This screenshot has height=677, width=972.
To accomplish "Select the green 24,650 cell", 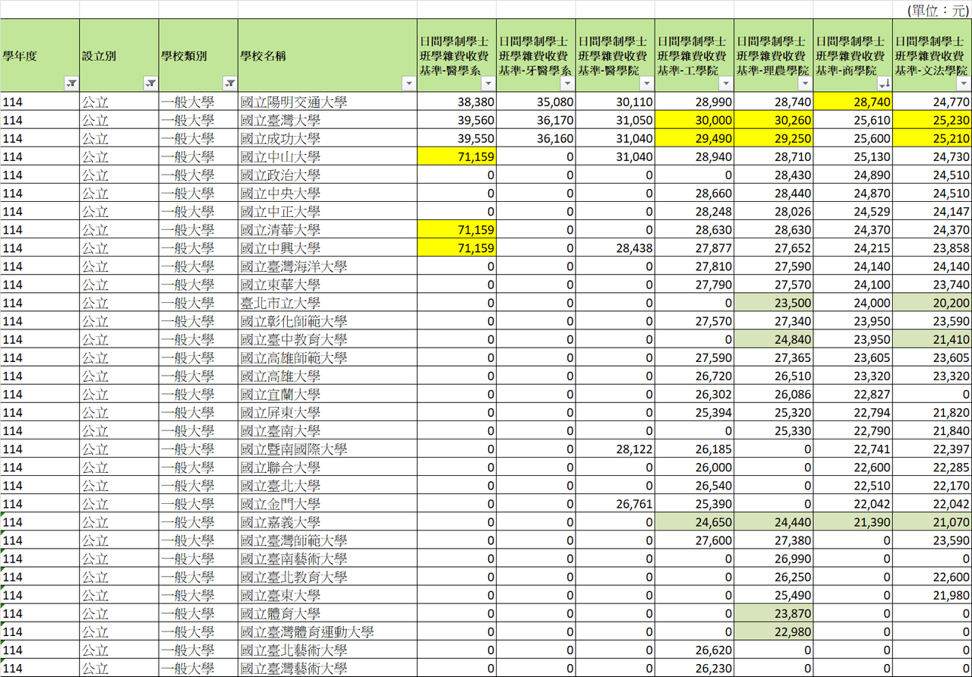I will tap(695, 522).
